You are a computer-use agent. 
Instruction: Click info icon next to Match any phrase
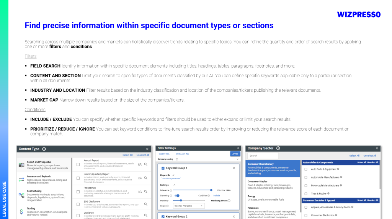coord(229,200)
